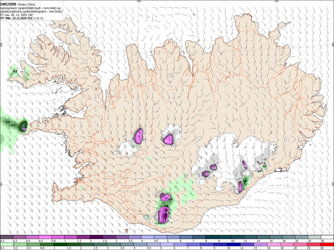The width and height of the screenshot is (334, 250).
Task: Click the '0.5' value over the Westfjords
Action: (x=15, y=71)
